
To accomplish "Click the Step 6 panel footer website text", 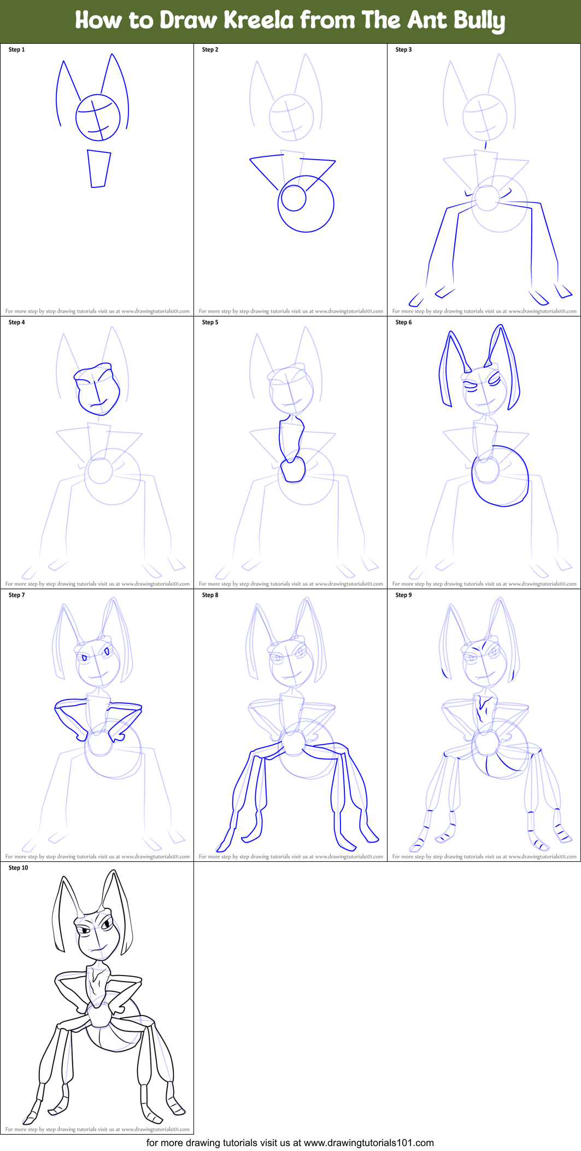I will pyautogui.click(x=484, y=584).
